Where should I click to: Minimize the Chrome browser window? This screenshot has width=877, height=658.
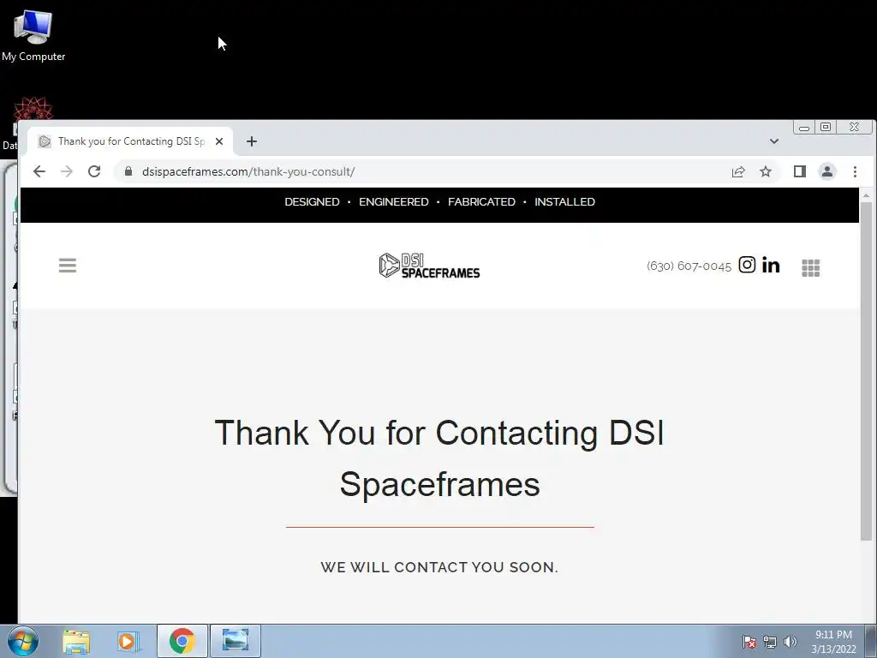click(x=804, y=128)
